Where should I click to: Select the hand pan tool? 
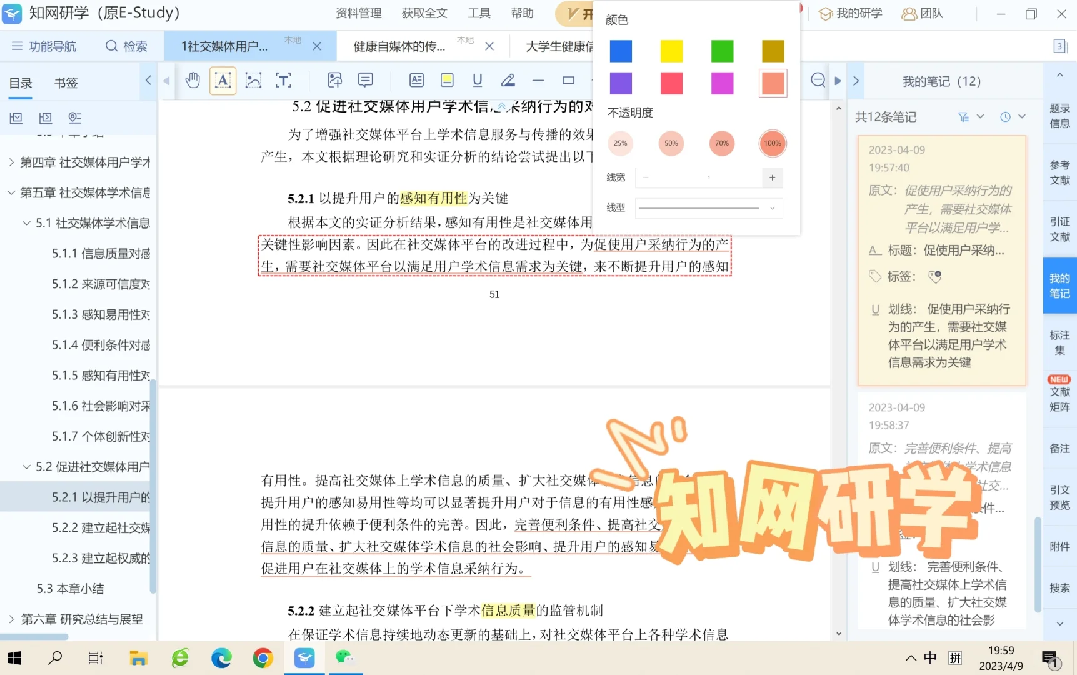point(193,80)
